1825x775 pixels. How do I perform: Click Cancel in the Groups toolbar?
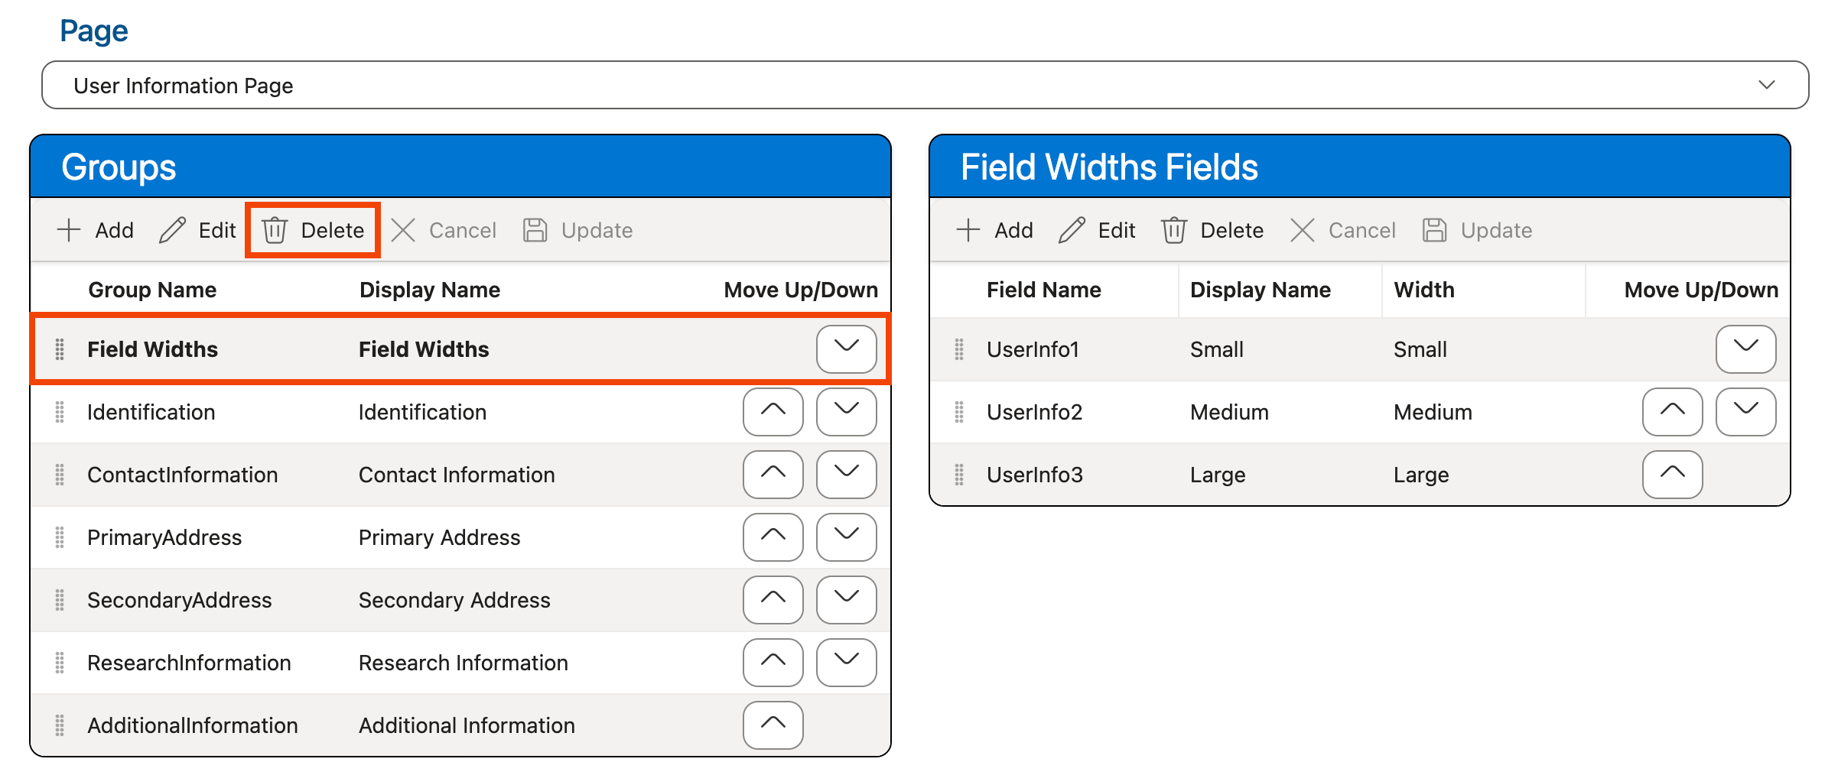[x=444, y=230]
